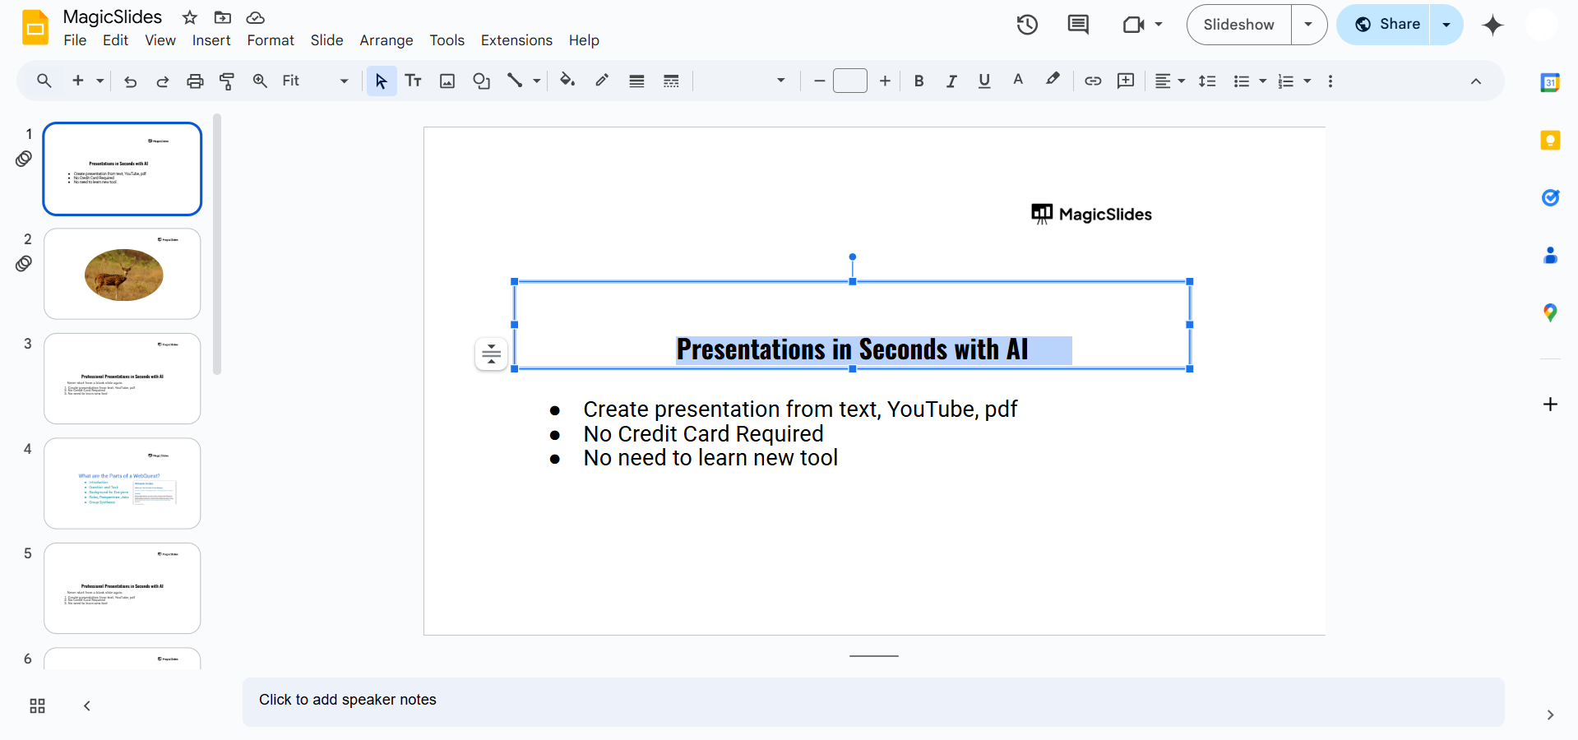This screenshot has height=740, width=1578.
Task: Click the Google Slides home logo
Action: pyautogui.click(x=35, y=27)
